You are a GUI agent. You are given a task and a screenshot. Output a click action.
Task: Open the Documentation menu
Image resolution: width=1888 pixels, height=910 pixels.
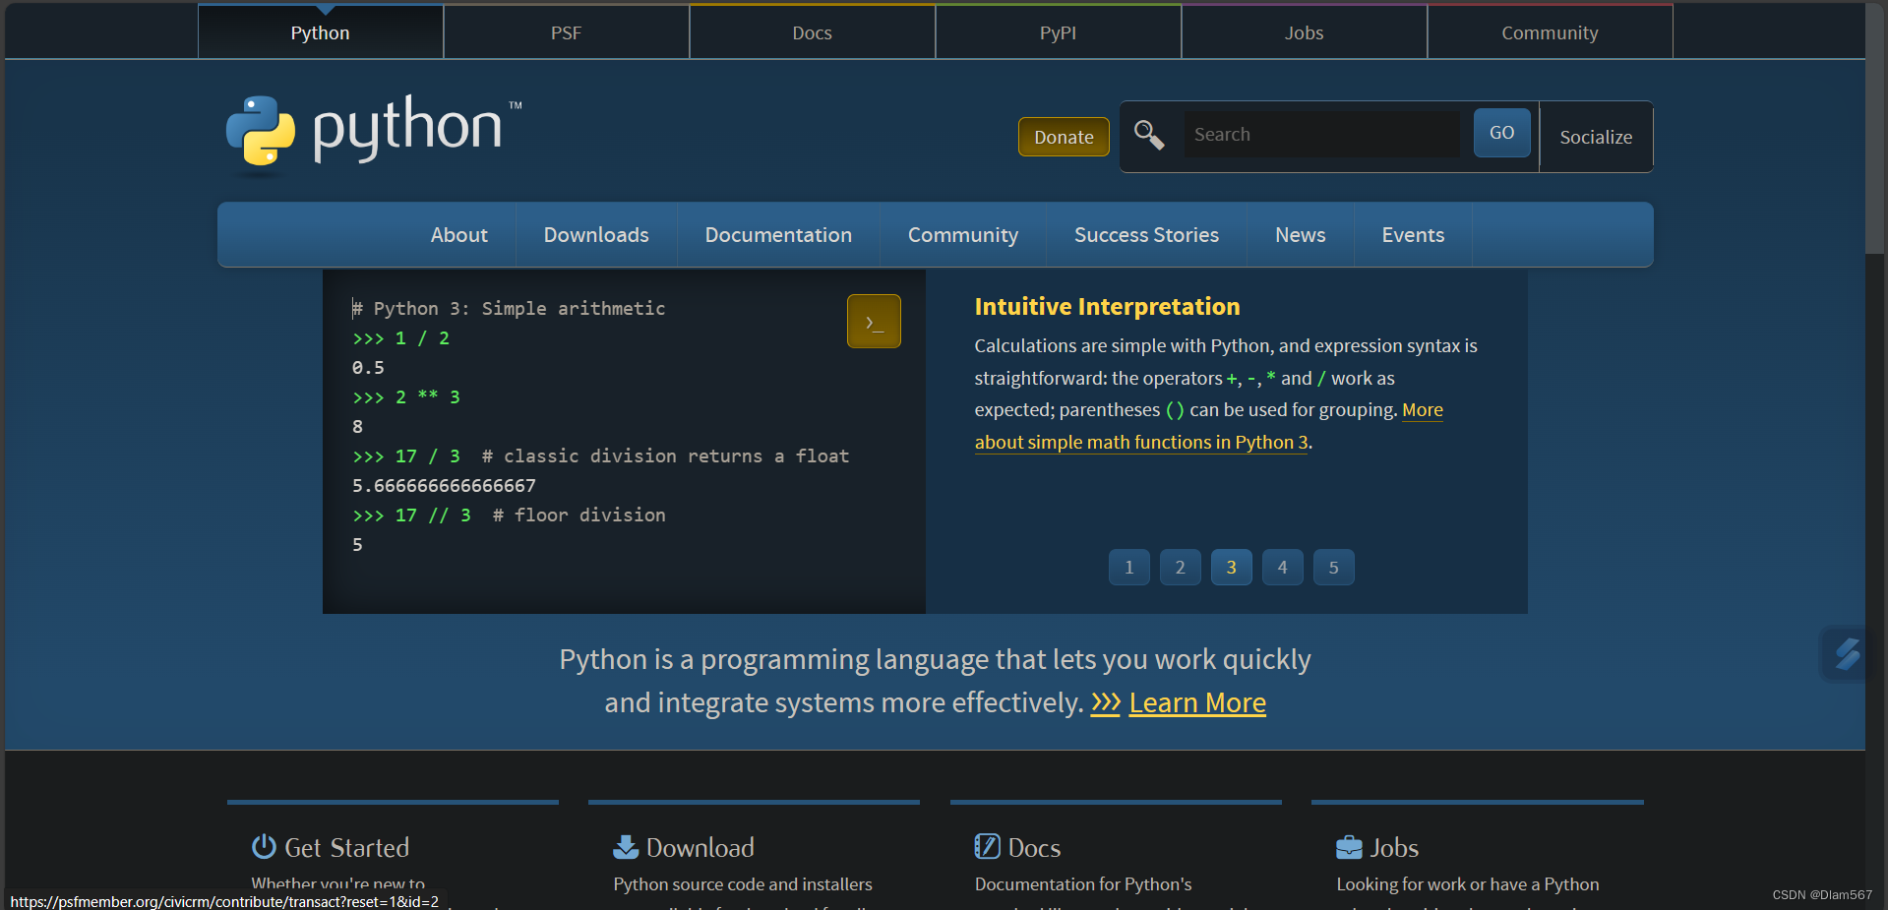(778, 235)
